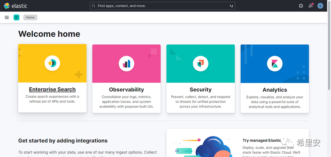Click the Security description text
The width and height of the screenshot is (331, 157).
pos(201,102)
